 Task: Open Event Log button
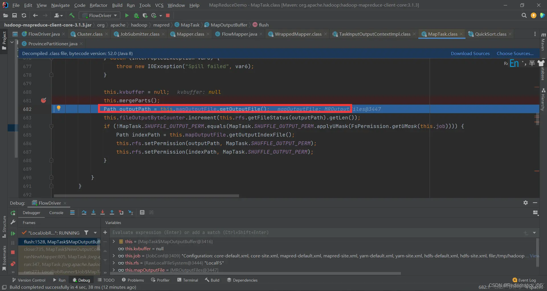coord(524,280)
